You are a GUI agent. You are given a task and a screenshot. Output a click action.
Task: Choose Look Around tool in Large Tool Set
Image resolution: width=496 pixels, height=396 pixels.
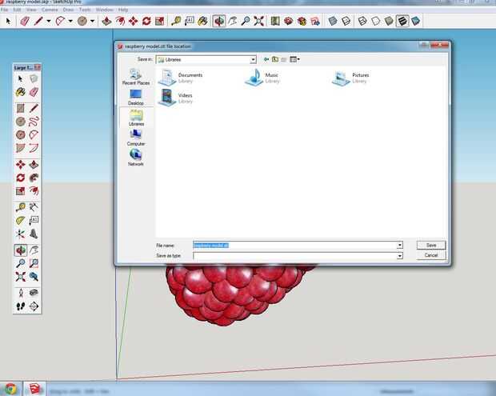point(34,293)
